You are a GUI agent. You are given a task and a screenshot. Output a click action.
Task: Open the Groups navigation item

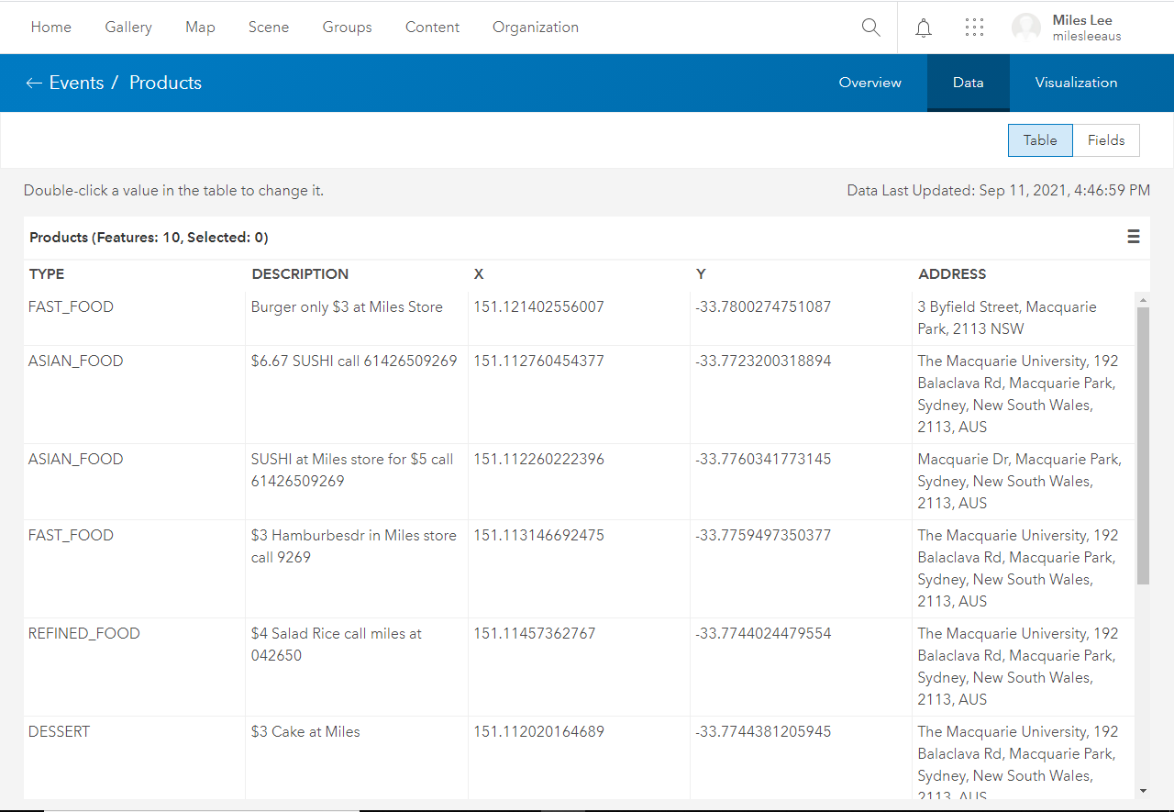point(348,28)
